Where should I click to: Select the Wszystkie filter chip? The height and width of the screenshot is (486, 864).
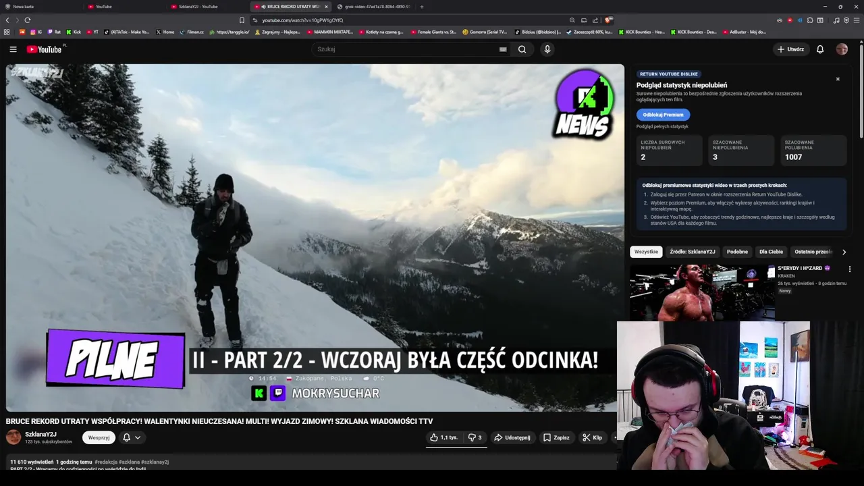646,252
